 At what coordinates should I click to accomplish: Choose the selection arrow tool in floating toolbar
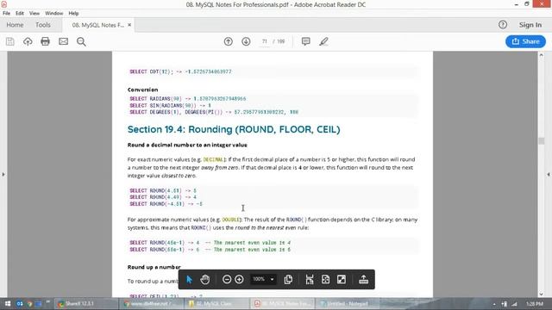[x=189, y=279]
